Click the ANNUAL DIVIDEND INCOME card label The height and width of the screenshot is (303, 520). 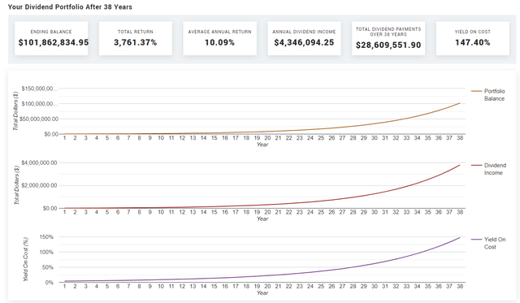pos(304,32)
